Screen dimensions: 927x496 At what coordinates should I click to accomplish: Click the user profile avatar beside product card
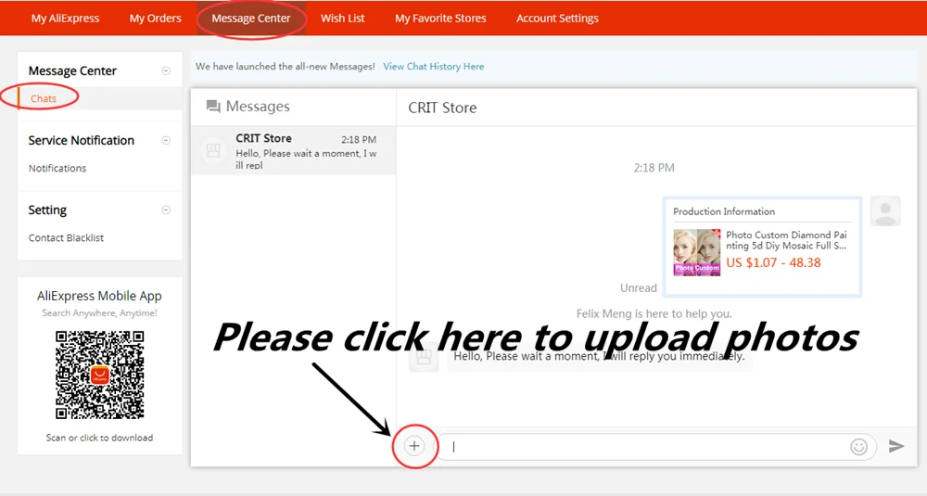coord(885,211)
